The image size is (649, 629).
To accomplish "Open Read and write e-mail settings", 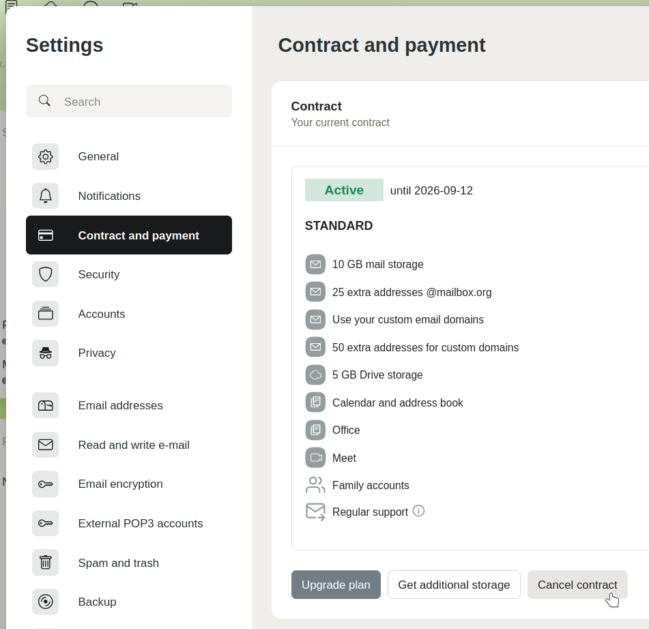I will coord(134,445).
